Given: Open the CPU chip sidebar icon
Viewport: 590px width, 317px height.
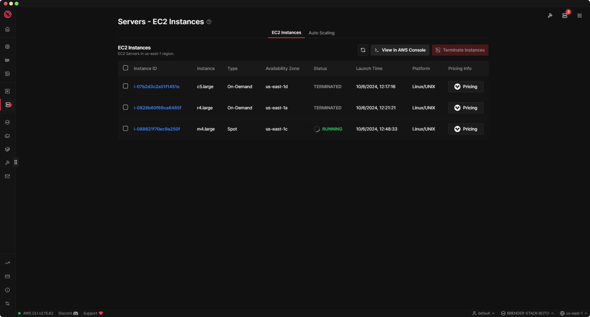Looking at the screenshot, I should (x=8, y=47).
